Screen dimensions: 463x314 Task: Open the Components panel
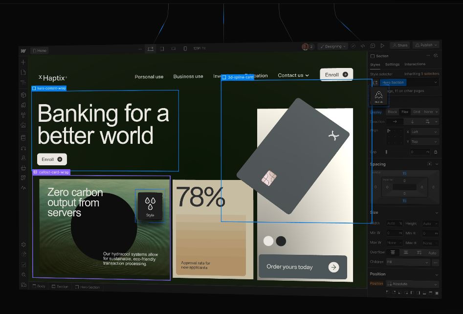click(x=23, y=94)
